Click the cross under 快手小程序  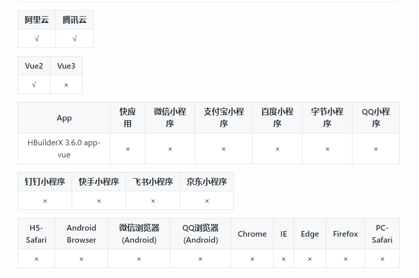pos(99,201)
